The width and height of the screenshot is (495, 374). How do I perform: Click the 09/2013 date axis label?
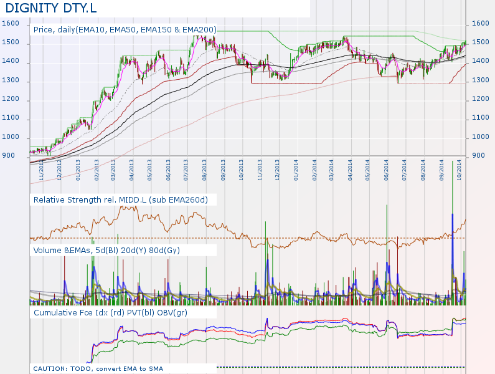point(223,170)
